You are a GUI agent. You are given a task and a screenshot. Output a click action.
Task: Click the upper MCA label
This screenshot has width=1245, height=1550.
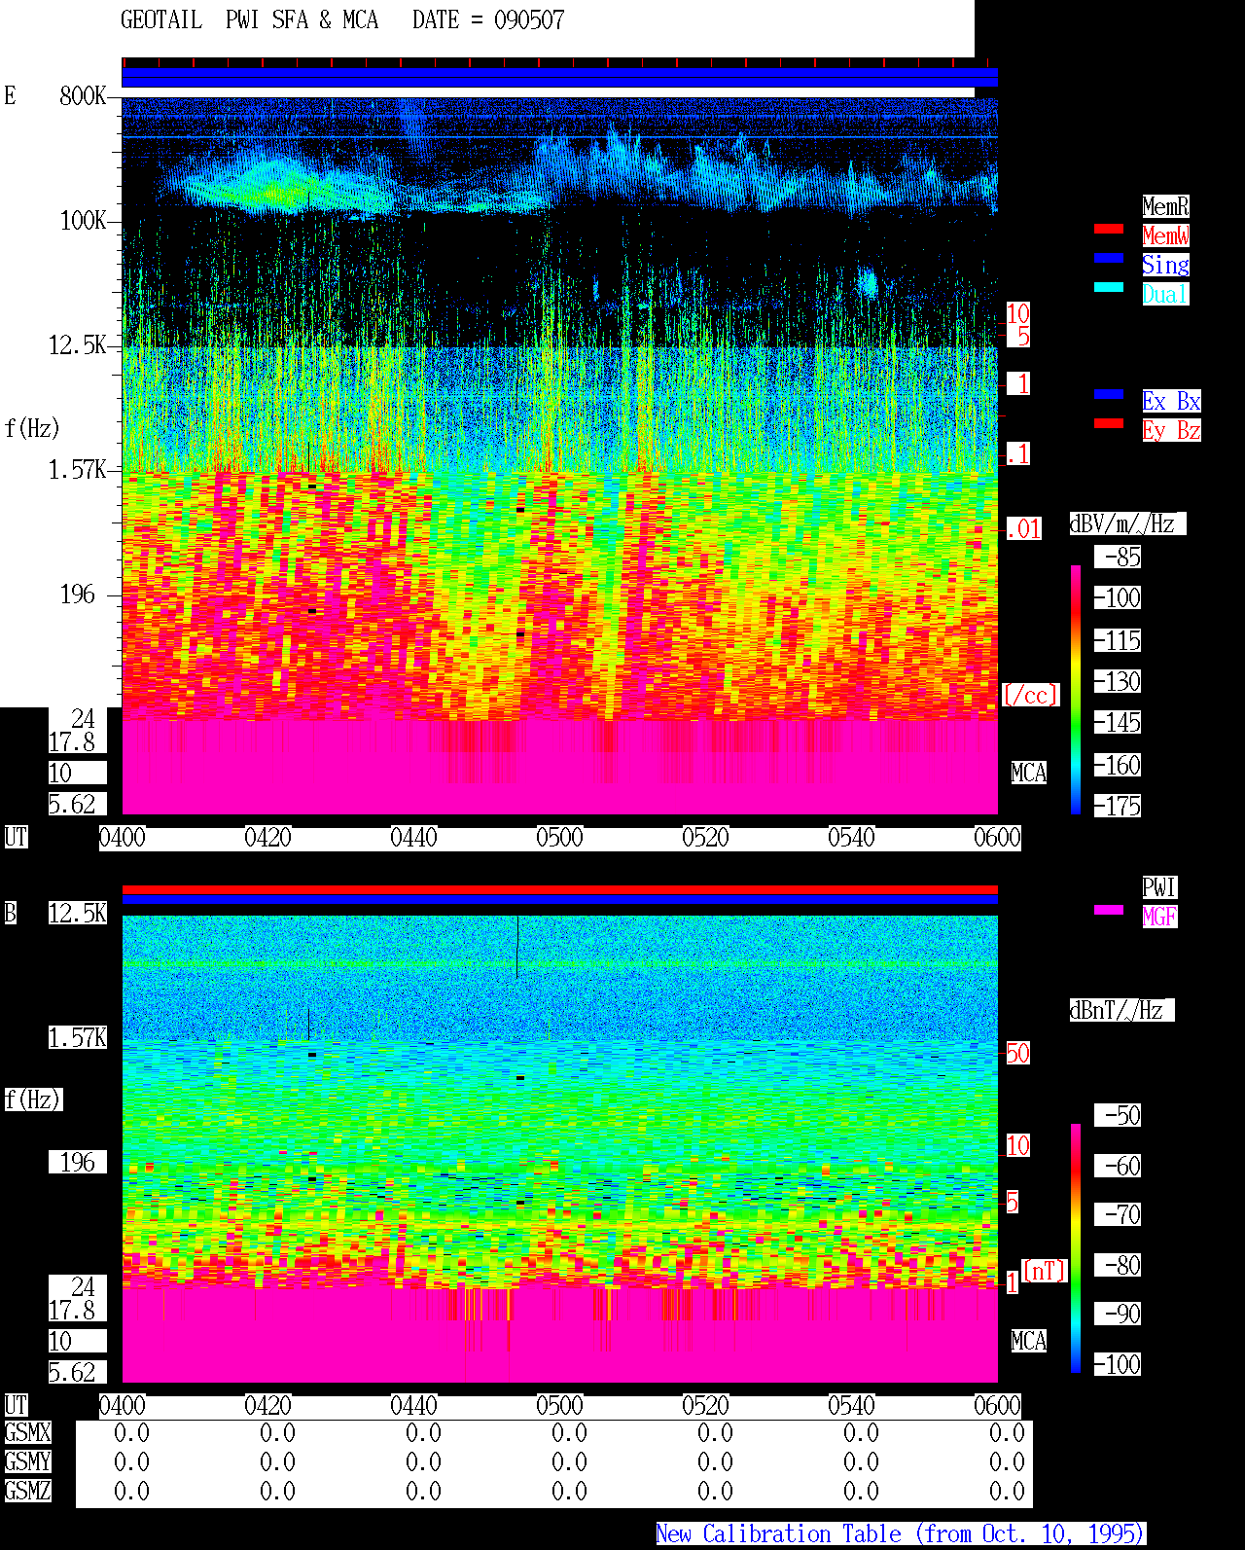click(x=1029, y=773)
